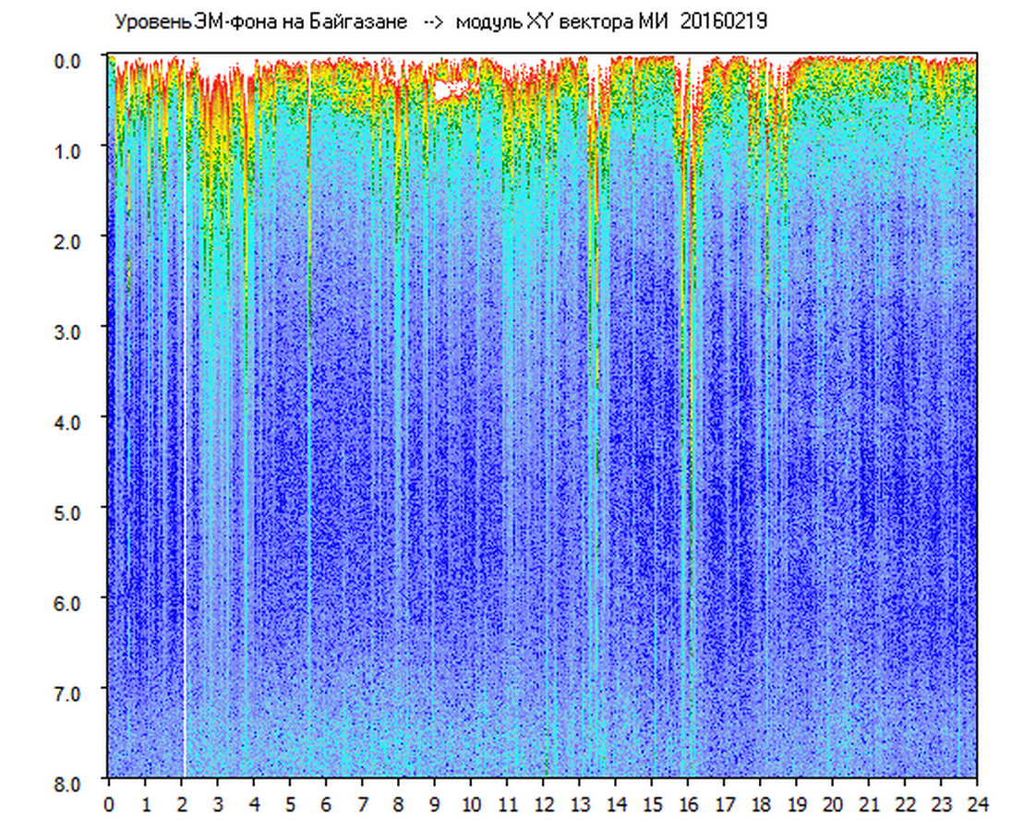The height and width of the screenshot is (831, 1012).
Task: Click the white vertical line near hour 2
Action: pyautogui.click(x=186, y=462)
